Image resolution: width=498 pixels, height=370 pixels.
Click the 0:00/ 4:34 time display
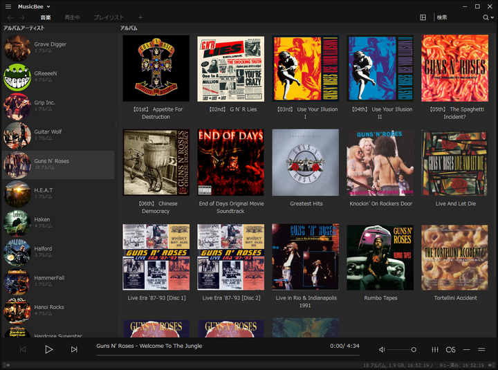pyautogui.click(x=344, y=346)
